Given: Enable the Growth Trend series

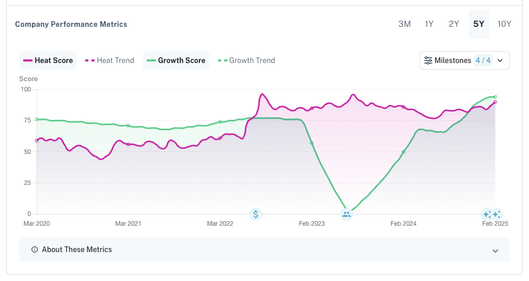Looking at the screenshot, I should pos(246,60).
